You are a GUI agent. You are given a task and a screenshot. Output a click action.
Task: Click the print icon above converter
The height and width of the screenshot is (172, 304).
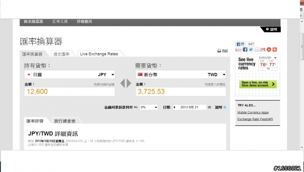tap(219, 51)
